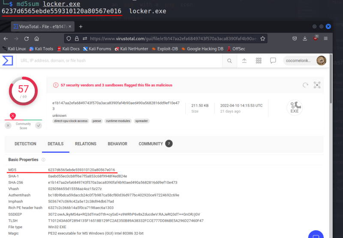This screenshot has width=343, height=238.
Task: Click the browser address bar URL
Action: (x=174, y=39)
